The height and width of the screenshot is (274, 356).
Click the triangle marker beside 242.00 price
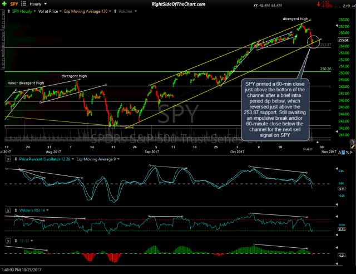pos(337,131)
